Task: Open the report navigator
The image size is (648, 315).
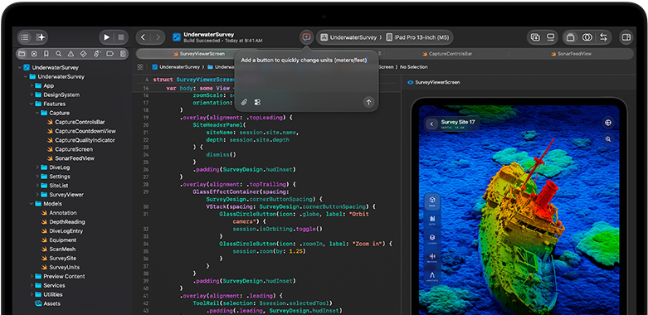Action: pyautogui.click(x=123, y=54)
